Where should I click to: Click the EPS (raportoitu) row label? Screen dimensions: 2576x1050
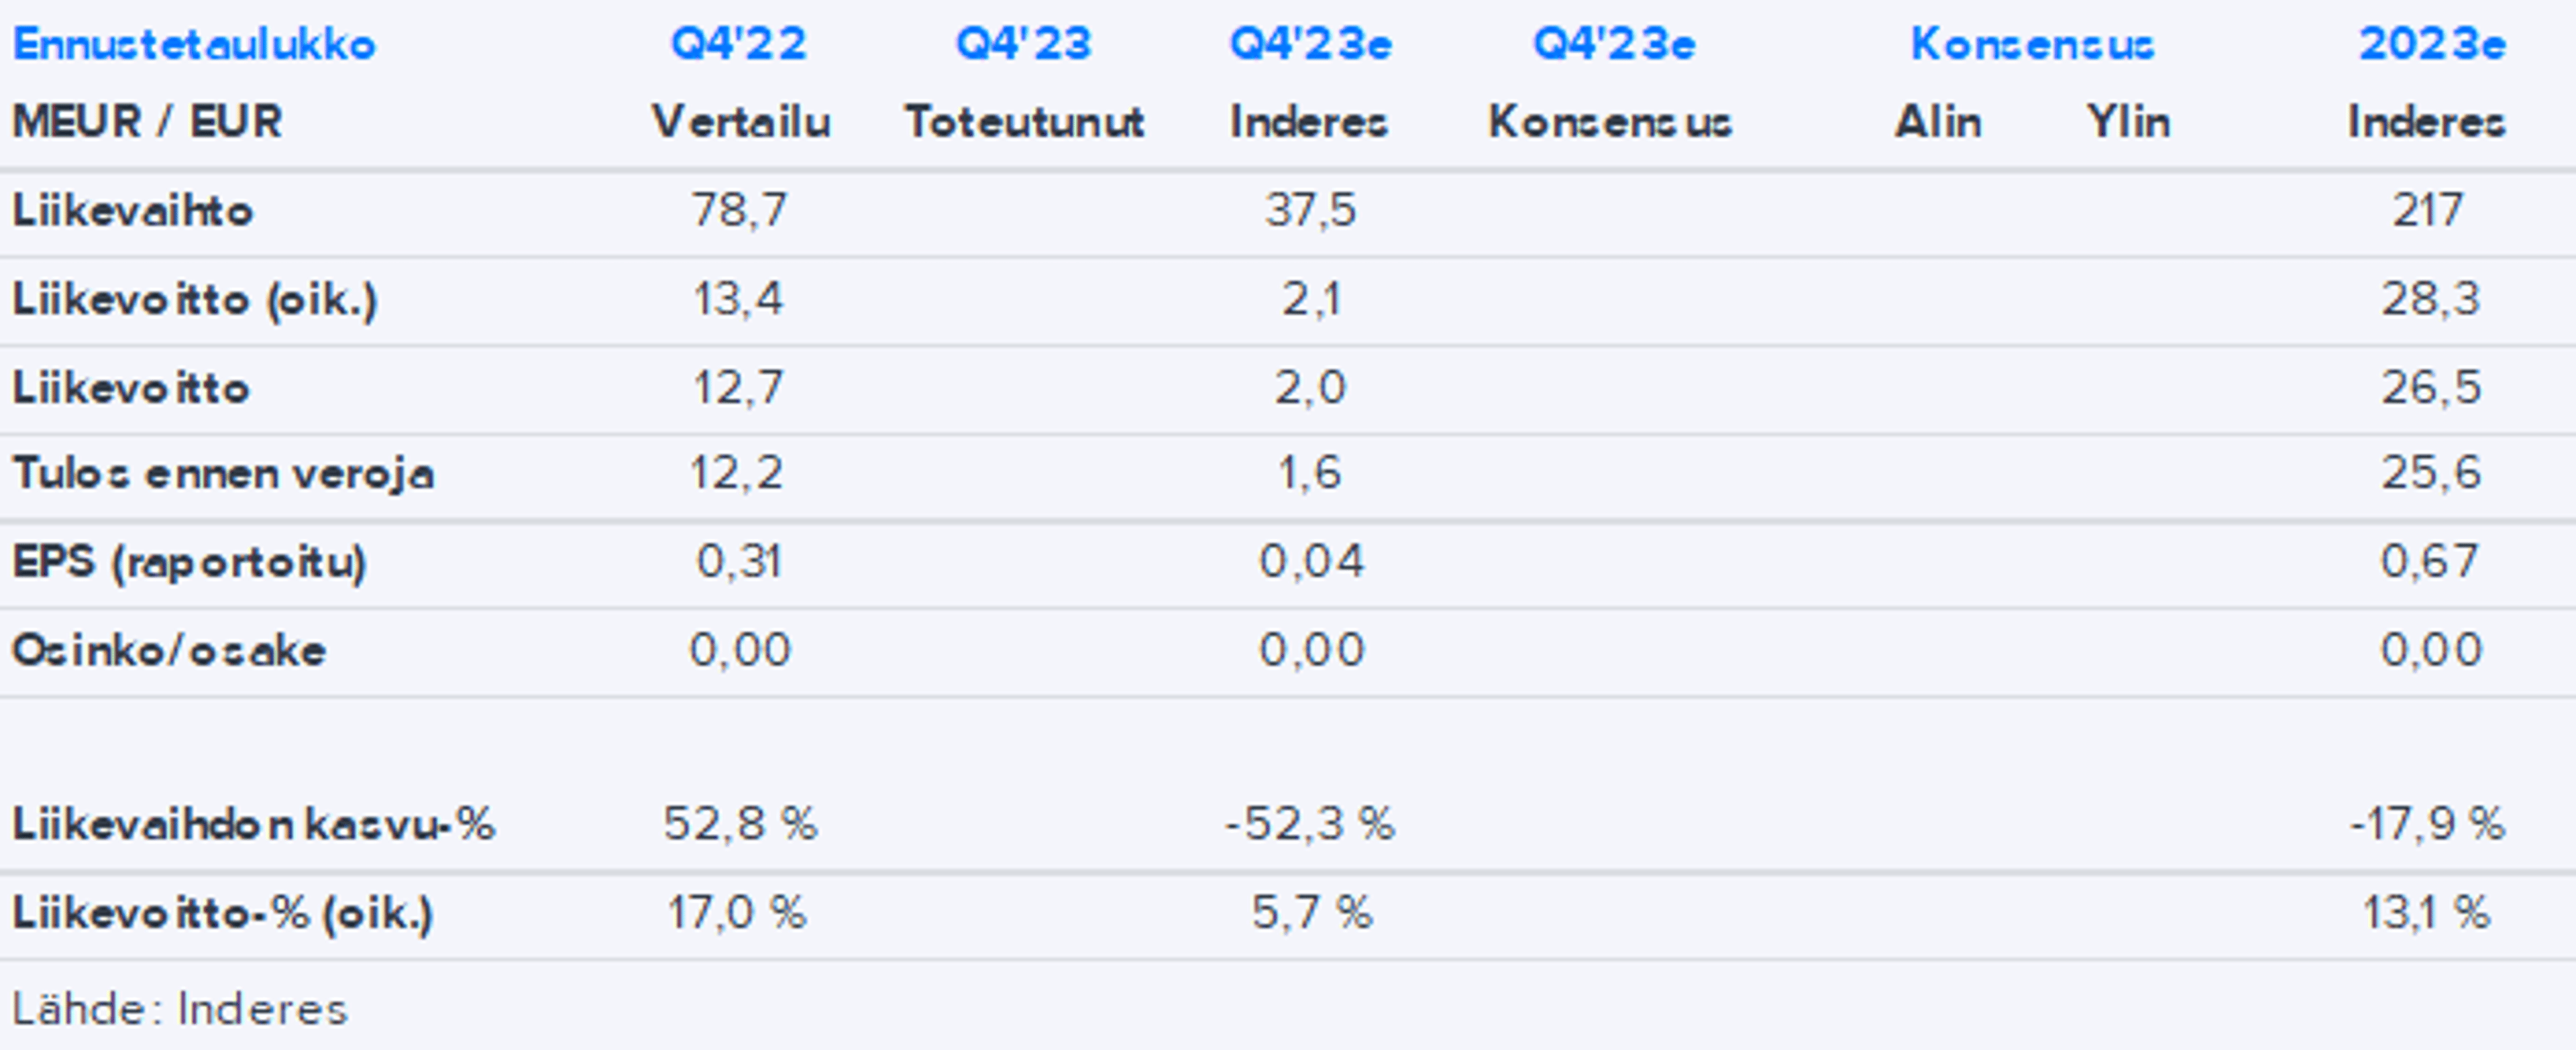coord(189,561)
